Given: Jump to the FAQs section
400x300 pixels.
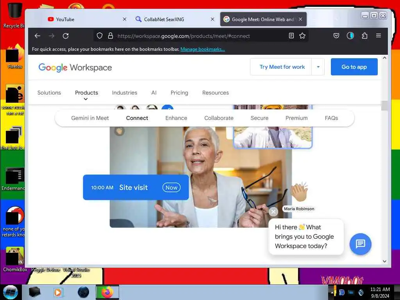Looking at the screenshot, I should click(331, 118).
